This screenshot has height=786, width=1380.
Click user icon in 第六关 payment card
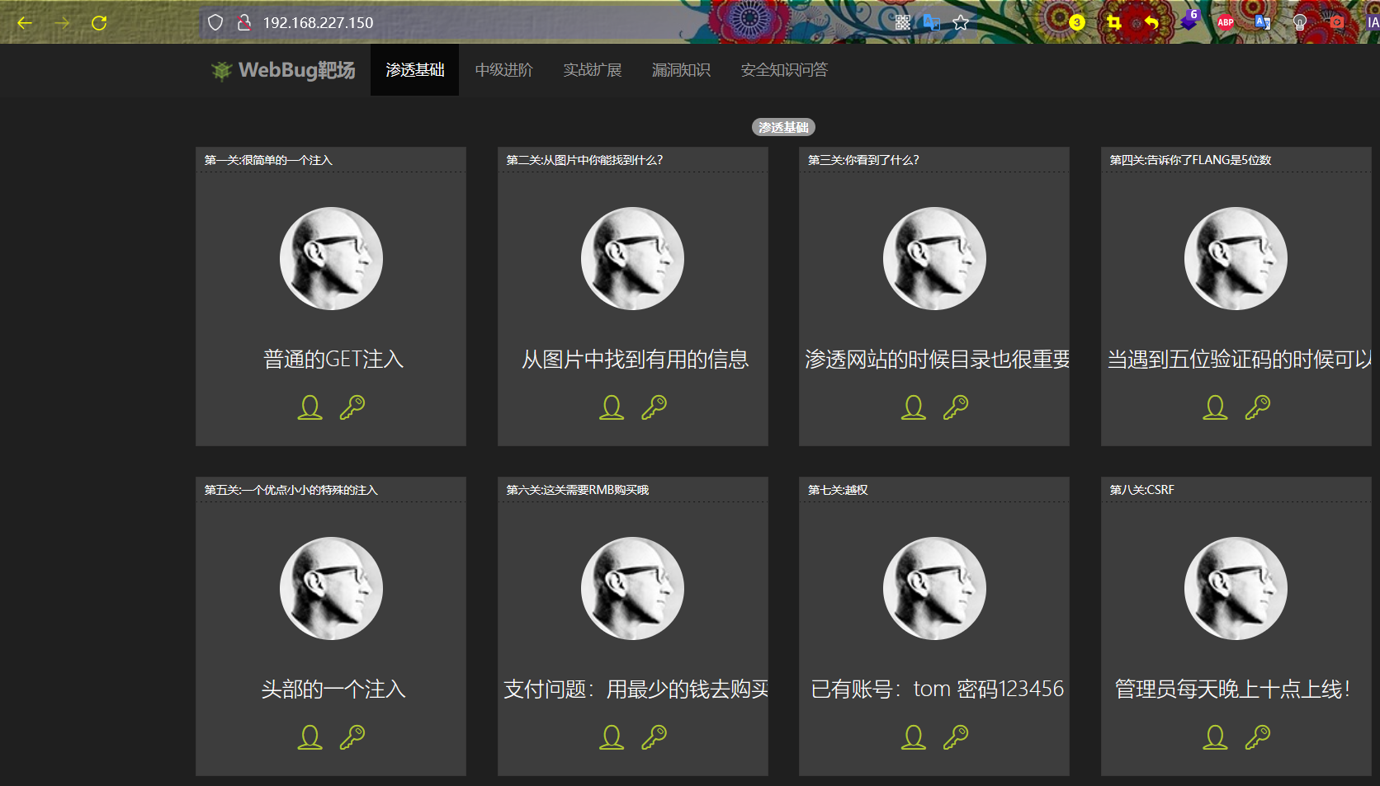(x=612, y=737)
